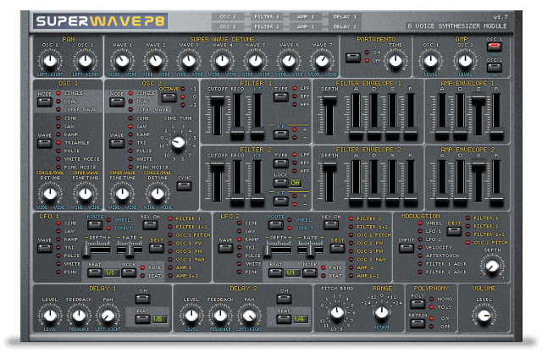This screenshot has height=352, width=542.
Task: Click the LFO 1 Rate slider
Action: point(130,250)
